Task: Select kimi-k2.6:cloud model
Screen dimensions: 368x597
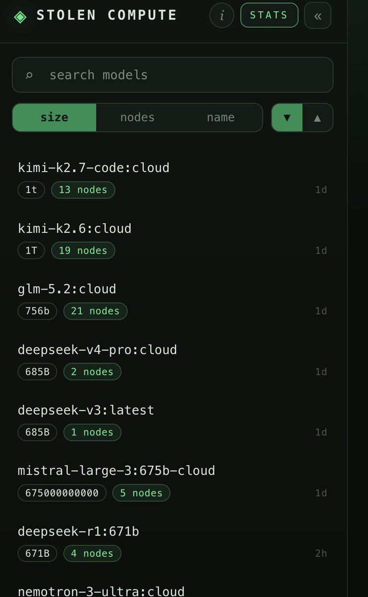Action: 74,228
